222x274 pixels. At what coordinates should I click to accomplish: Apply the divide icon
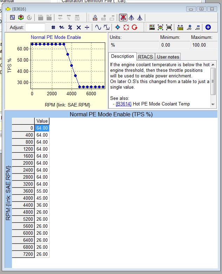(87, 27)
